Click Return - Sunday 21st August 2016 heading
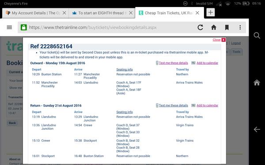Viewport: 265px width, 165px height. tap(56, 106)
